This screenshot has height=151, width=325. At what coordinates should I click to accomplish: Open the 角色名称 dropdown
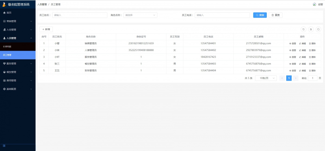click(140, 15)
